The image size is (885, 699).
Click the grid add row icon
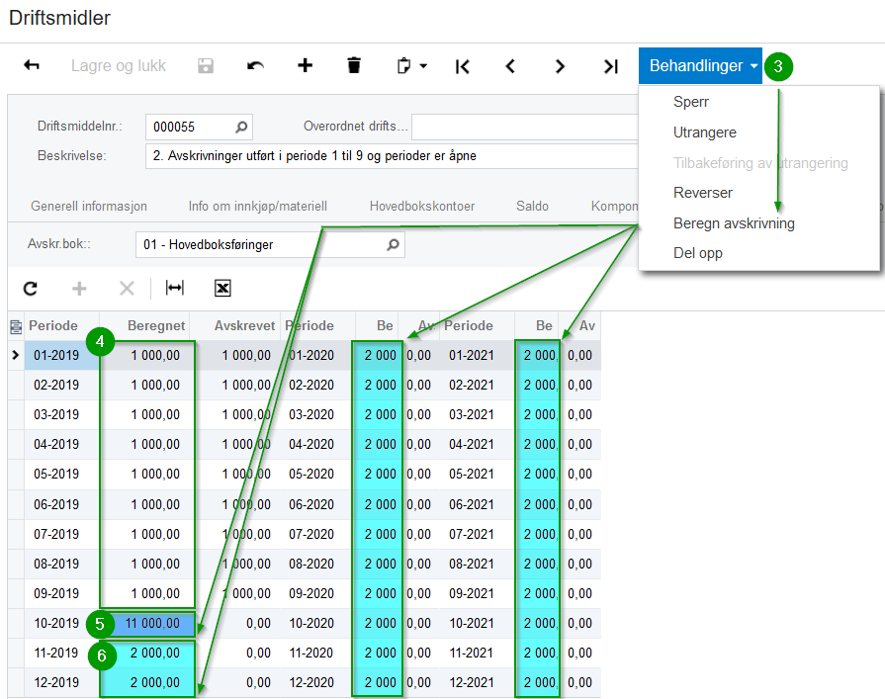79,289
